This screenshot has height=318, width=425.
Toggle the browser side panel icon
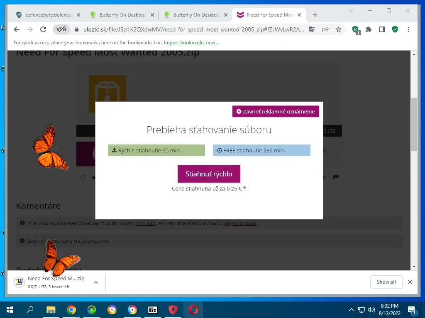point(382,29)
